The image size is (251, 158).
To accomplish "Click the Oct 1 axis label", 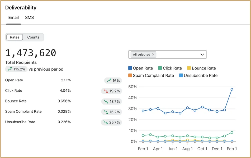I will click(x=202, y=149).
